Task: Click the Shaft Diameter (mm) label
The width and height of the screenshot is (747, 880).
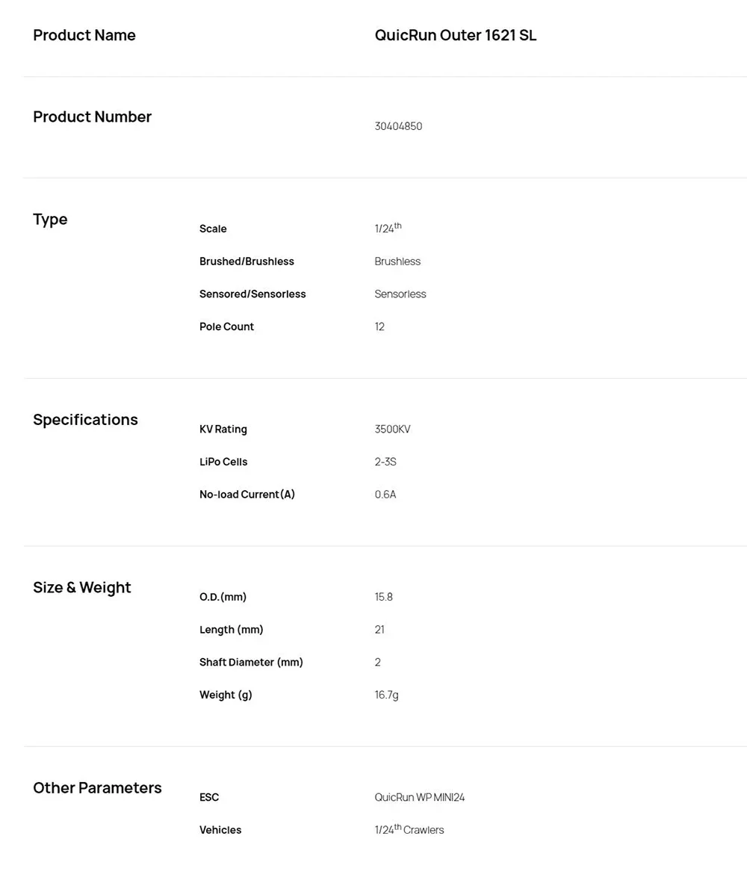Action: pyautogui.click(x=251, y=663)
